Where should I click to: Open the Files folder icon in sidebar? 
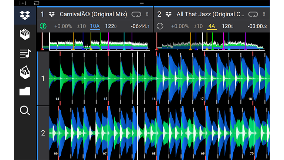click(x=25, y=91)
